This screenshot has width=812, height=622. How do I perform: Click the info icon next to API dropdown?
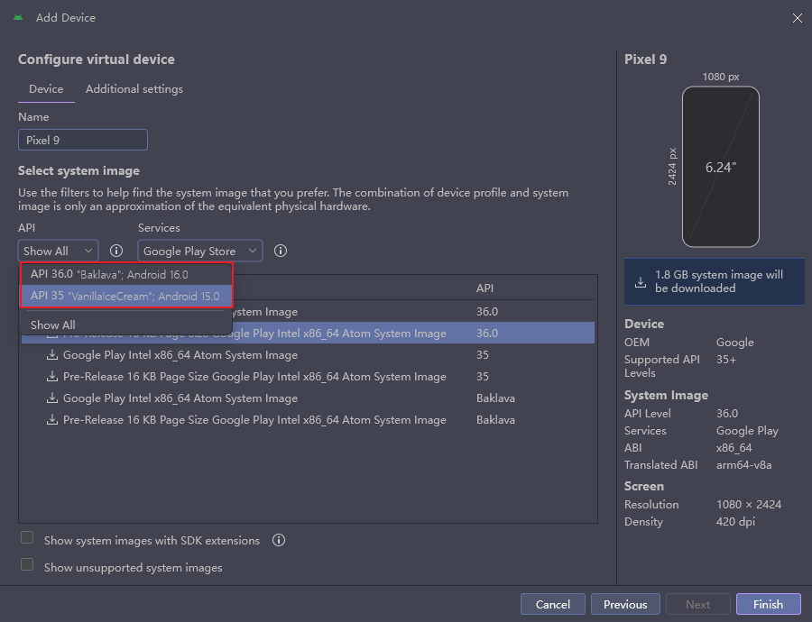tap(116, 251)
